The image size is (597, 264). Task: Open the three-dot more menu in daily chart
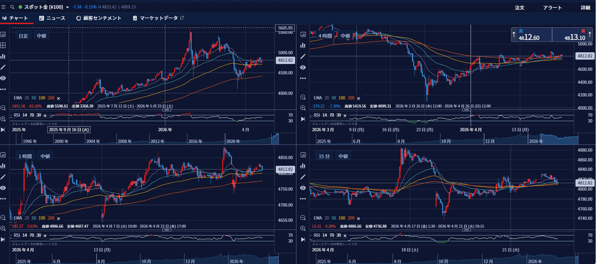3,89
